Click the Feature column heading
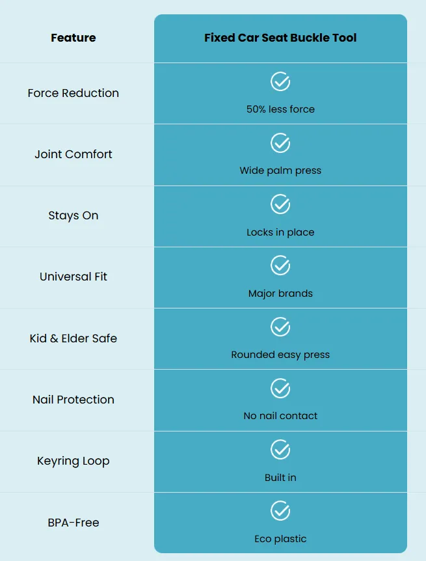This screenshot has width=426, height=561. coord(73,38)
